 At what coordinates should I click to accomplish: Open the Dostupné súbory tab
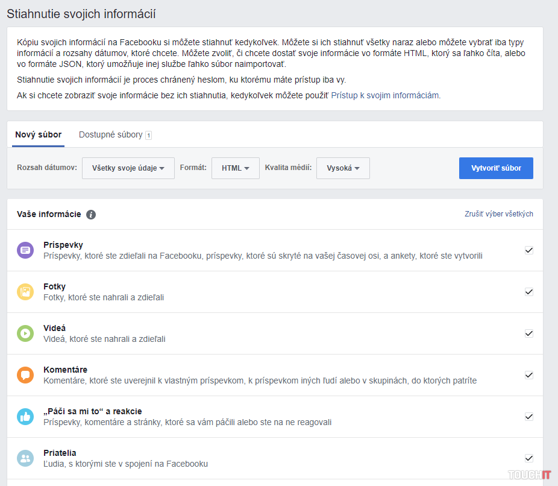(111, 134)
